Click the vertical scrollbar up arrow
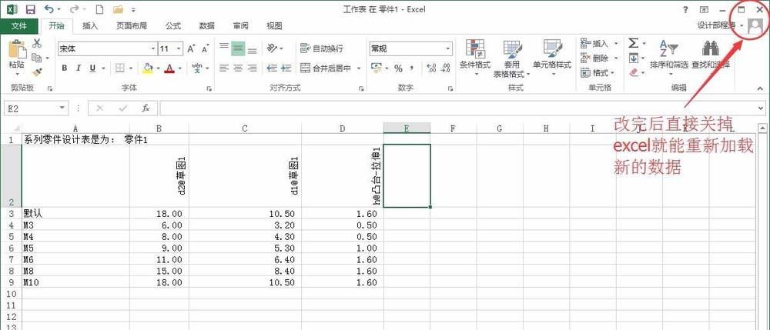The image size is (770, 330). tap(762, 127)
